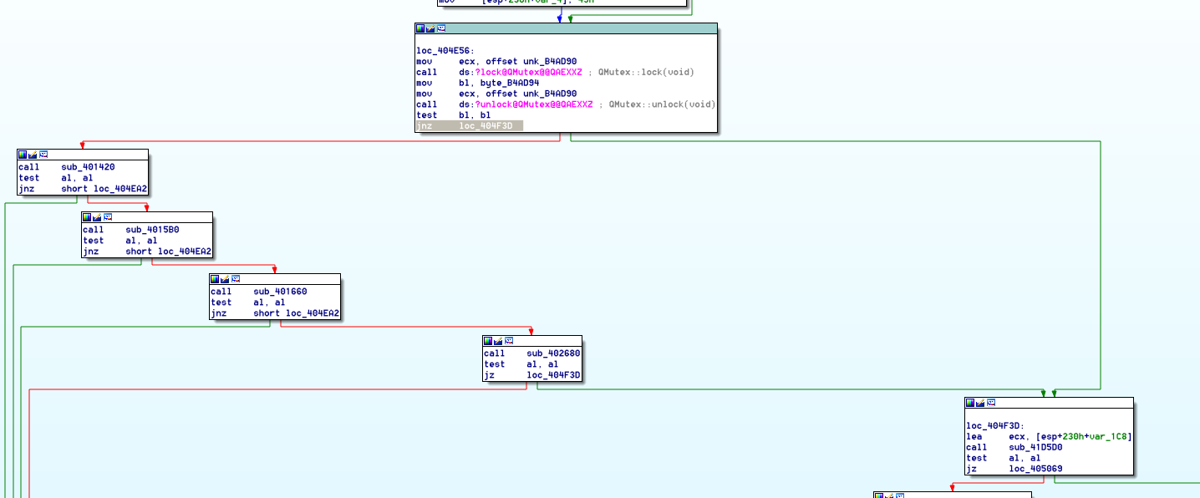1200x498 pixels.
Task: Click pencil edit icon on sub_401420 block
Action: point(33,155)
